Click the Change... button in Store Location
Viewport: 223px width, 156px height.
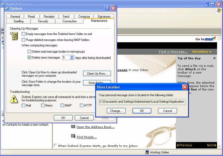point(116,111)
